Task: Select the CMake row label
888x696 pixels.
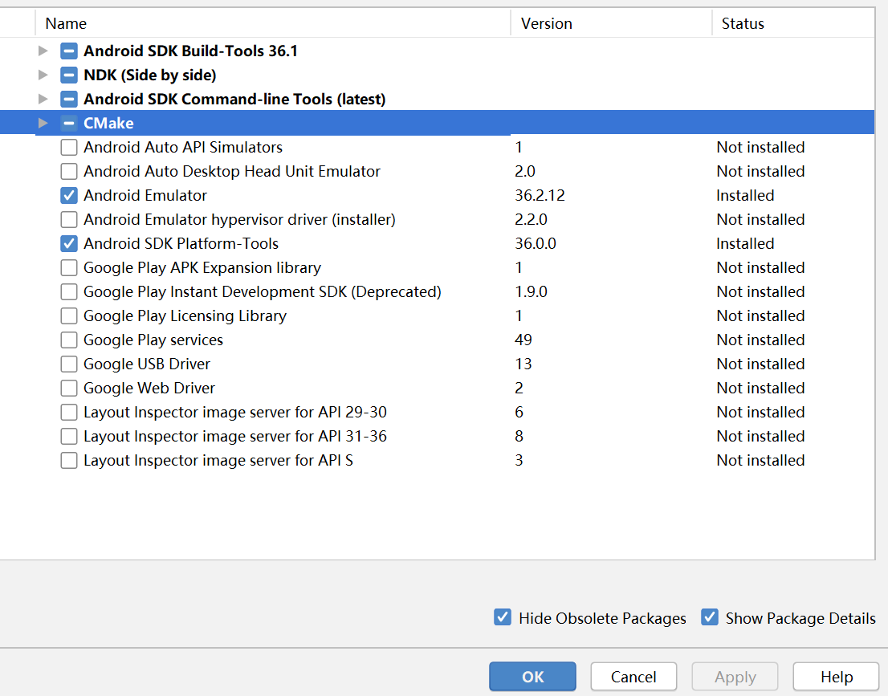Action: click(x=108, y=123)
